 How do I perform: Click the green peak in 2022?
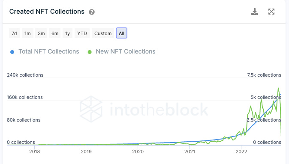click(278, 88)
